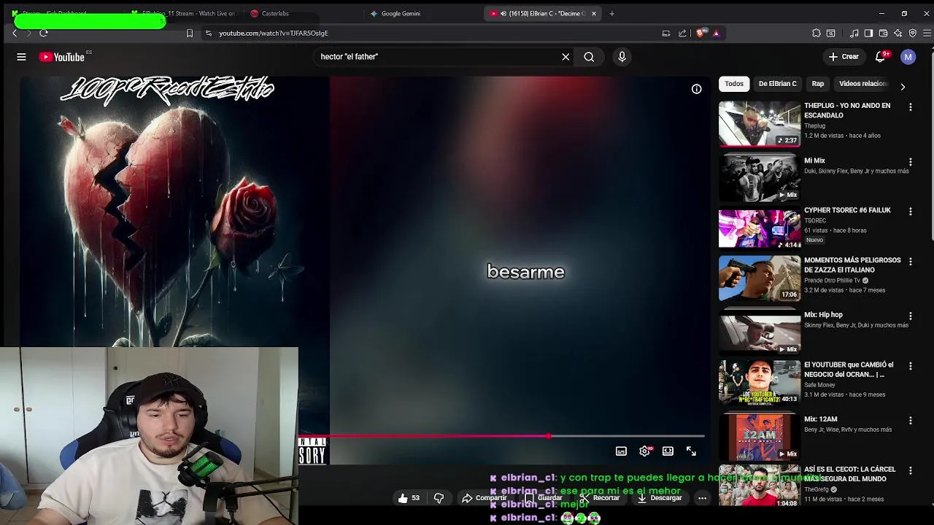Image resolution: width=934 pixels, height=525 pixels.
Task: Enter fullscreen on the video player
Action: [x=691, y=451]
